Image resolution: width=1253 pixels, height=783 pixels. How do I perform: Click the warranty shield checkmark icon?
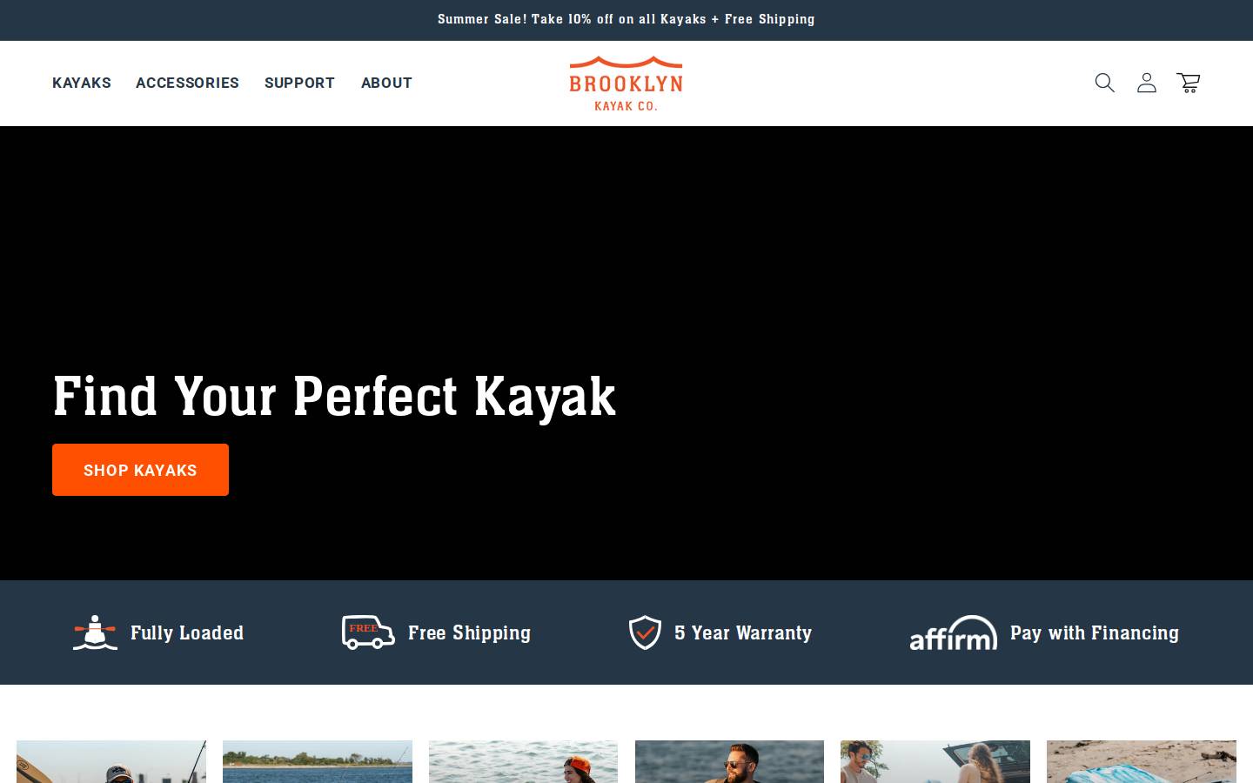pos(645,632)
